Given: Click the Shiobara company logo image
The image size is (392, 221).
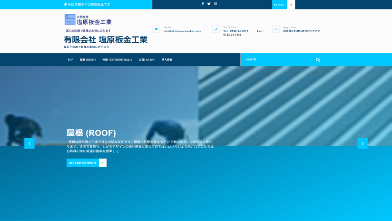Looking at the screenshot, I should click(88, 20).
